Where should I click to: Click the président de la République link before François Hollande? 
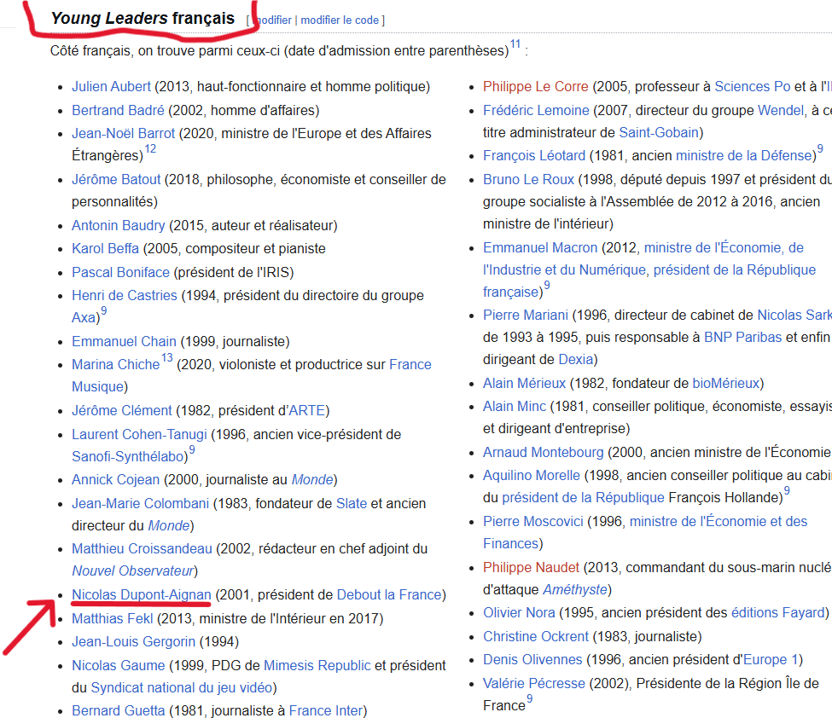click(583, 497)
